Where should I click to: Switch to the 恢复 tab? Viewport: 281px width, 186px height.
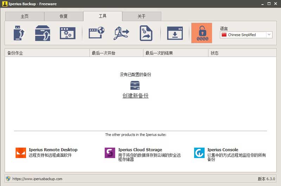[x=64, y=16]
